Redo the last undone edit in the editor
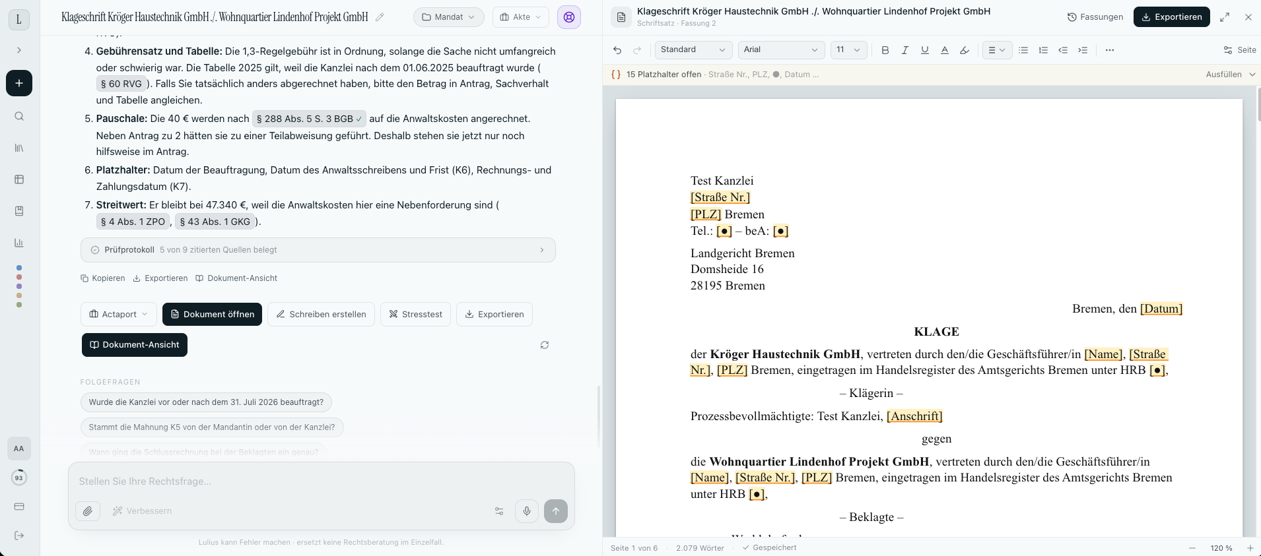This screenshot has width=1261, height=556. 637,50
